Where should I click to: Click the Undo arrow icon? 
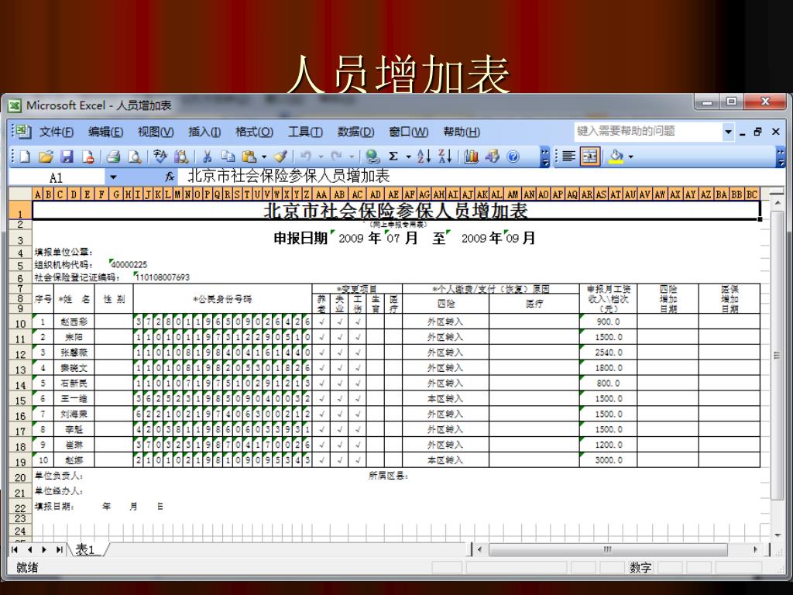[x=305, y=156]
